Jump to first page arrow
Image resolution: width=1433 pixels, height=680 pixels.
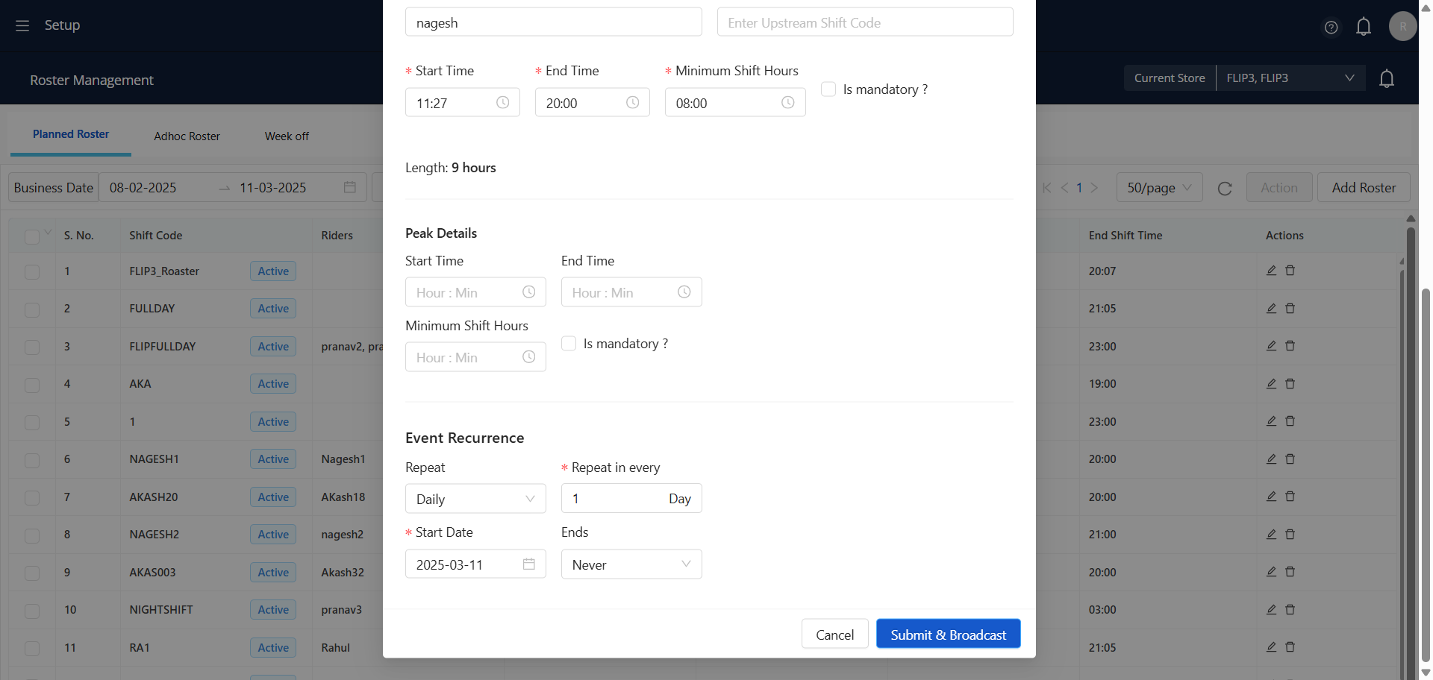tap(1047, 188)
